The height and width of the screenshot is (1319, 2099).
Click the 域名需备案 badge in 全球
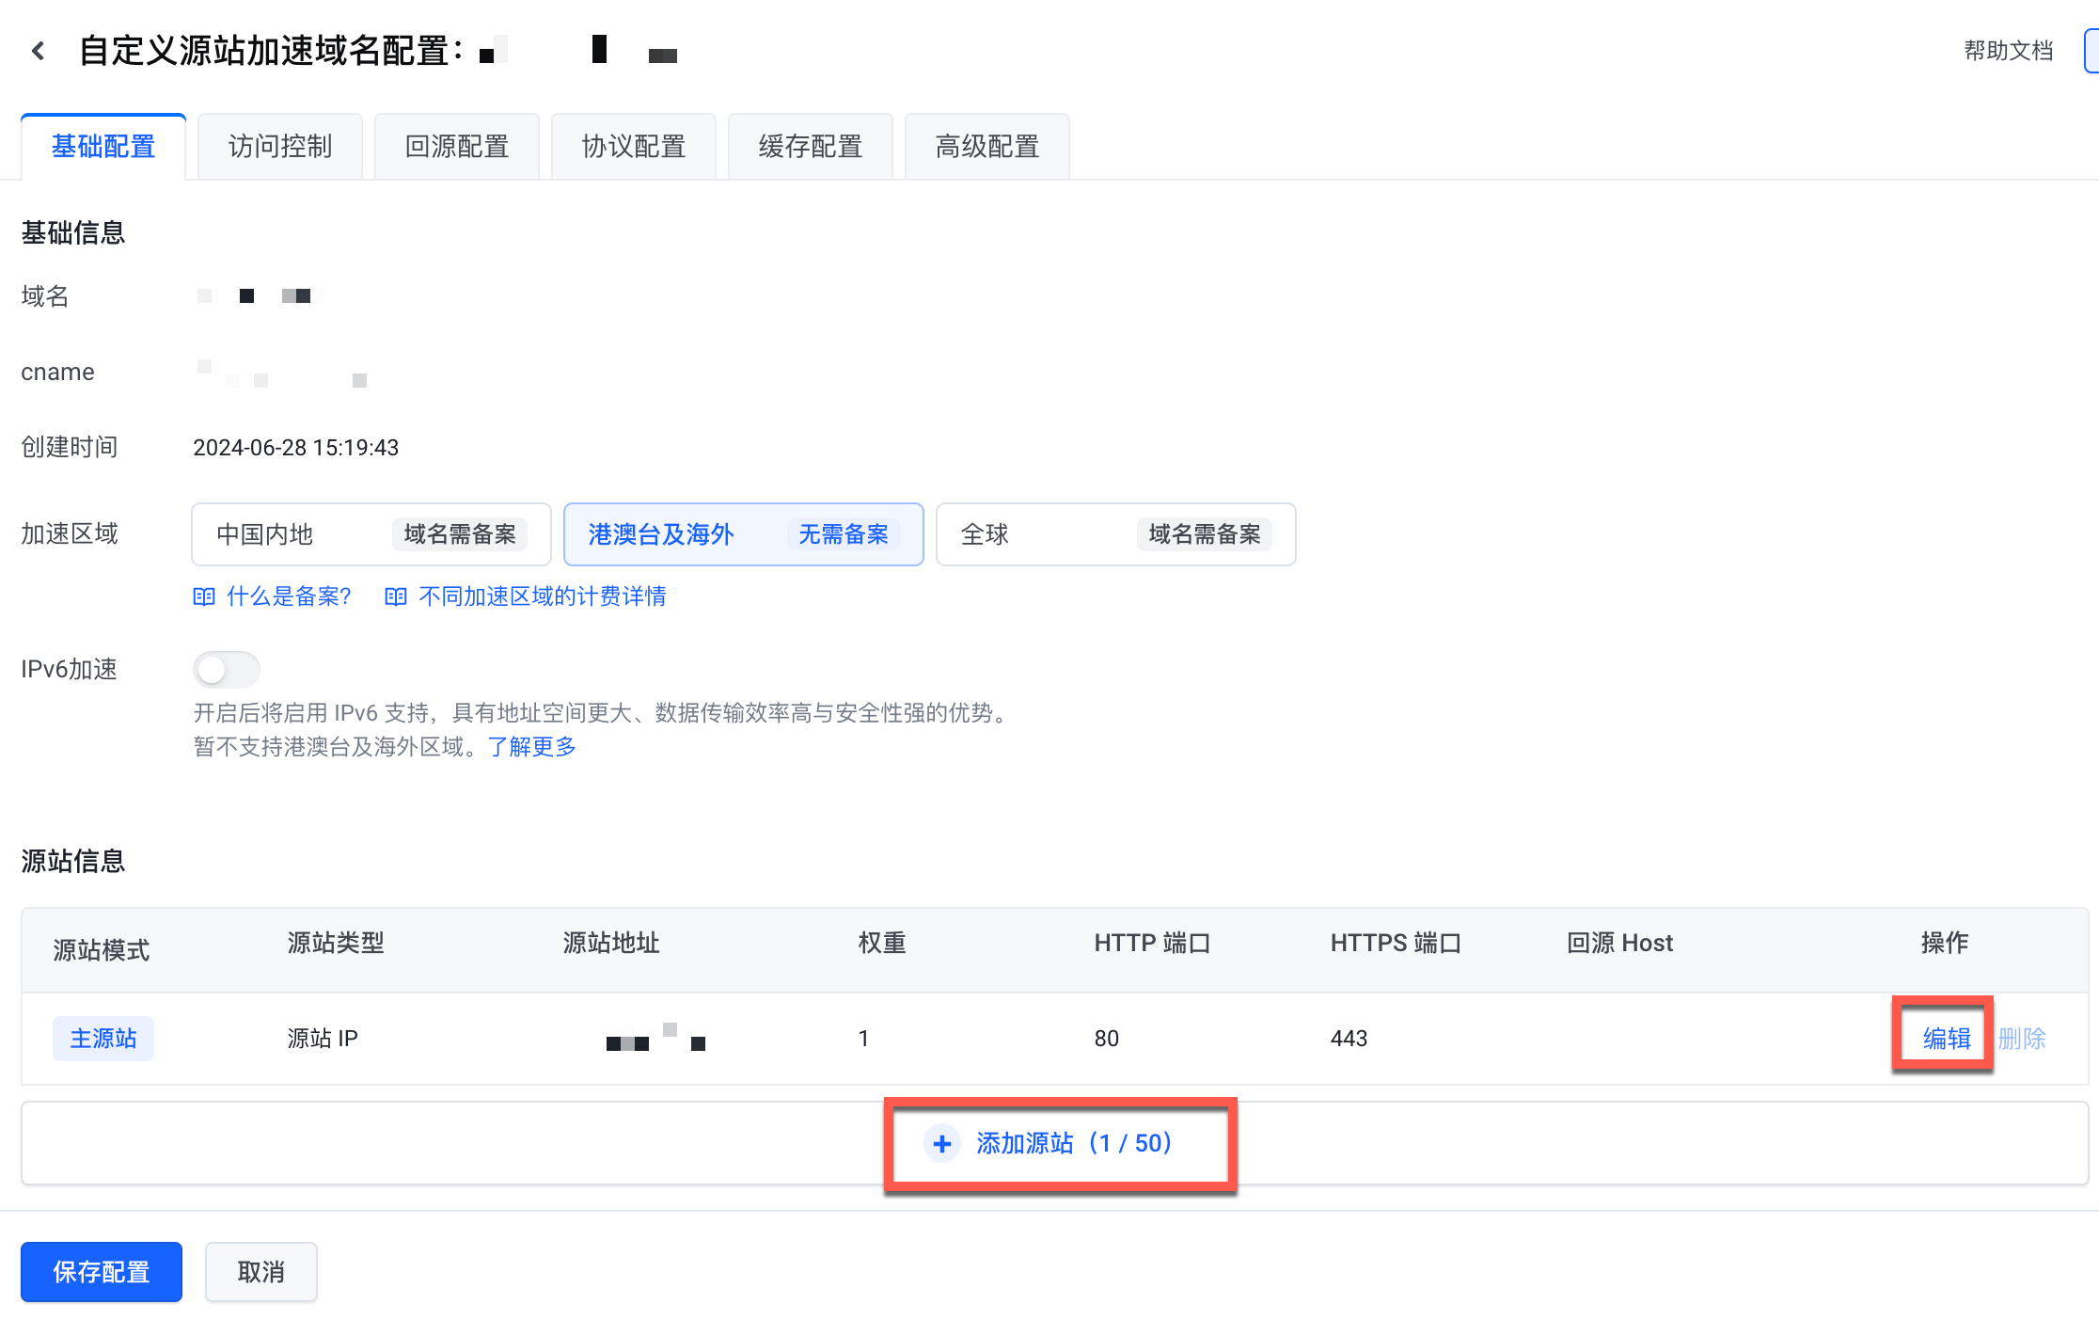pos(1205,534)
